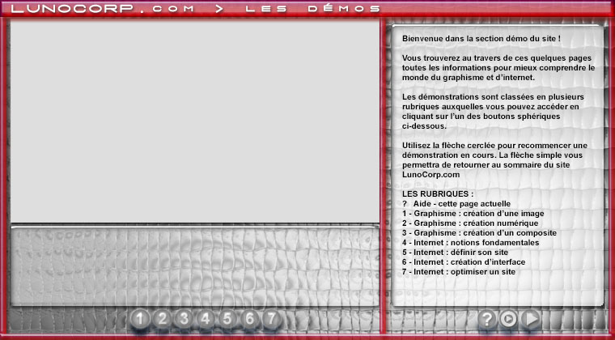Open demo section 2 sphere button
This screenshot has height=340, width=615.
(162, 319)
